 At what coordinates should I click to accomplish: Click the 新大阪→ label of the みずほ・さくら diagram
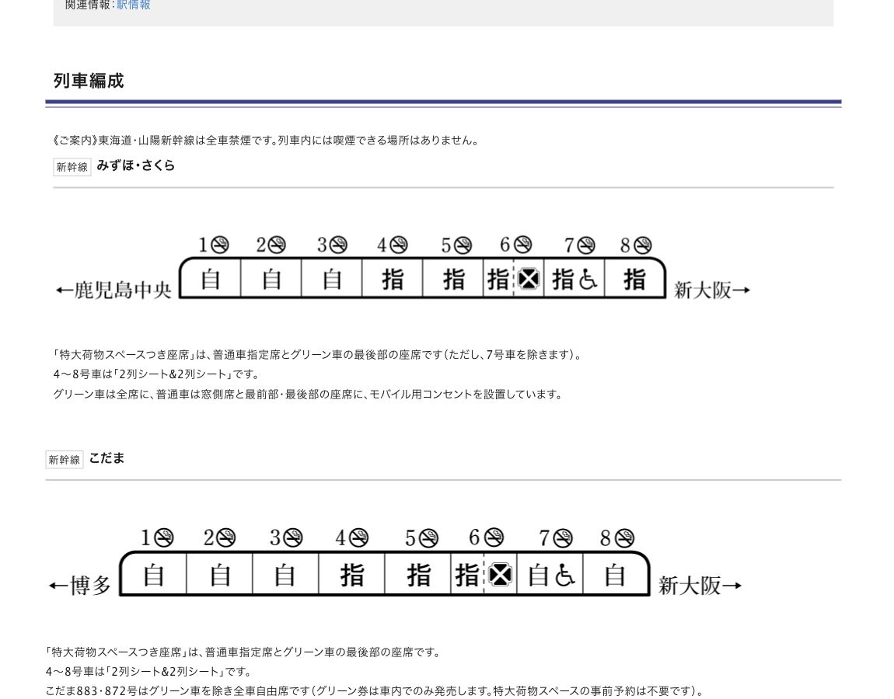tap(711, 290)
